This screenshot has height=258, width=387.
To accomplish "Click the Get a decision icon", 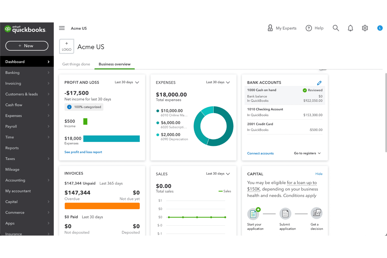I will point(316,213).
